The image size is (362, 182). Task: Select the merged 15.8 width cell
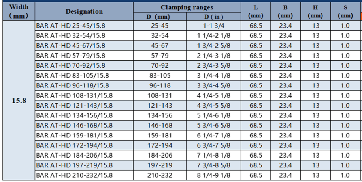click(x=19, y=100)
